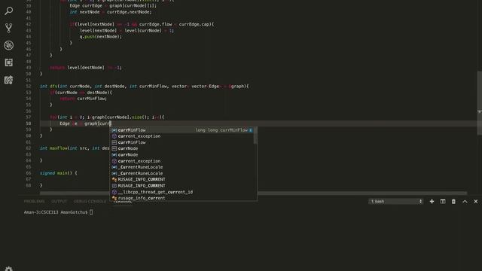Open the '1: bash' terminal selector dropdown

(396, 201)
